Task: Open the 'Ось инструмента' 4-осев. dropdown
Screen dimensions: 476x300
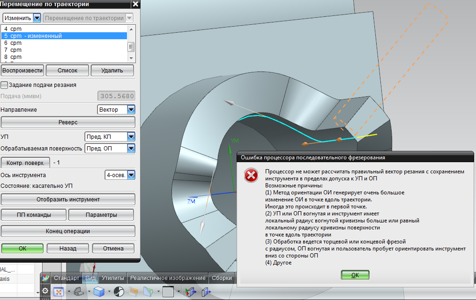Action: (x=131, y=175)
